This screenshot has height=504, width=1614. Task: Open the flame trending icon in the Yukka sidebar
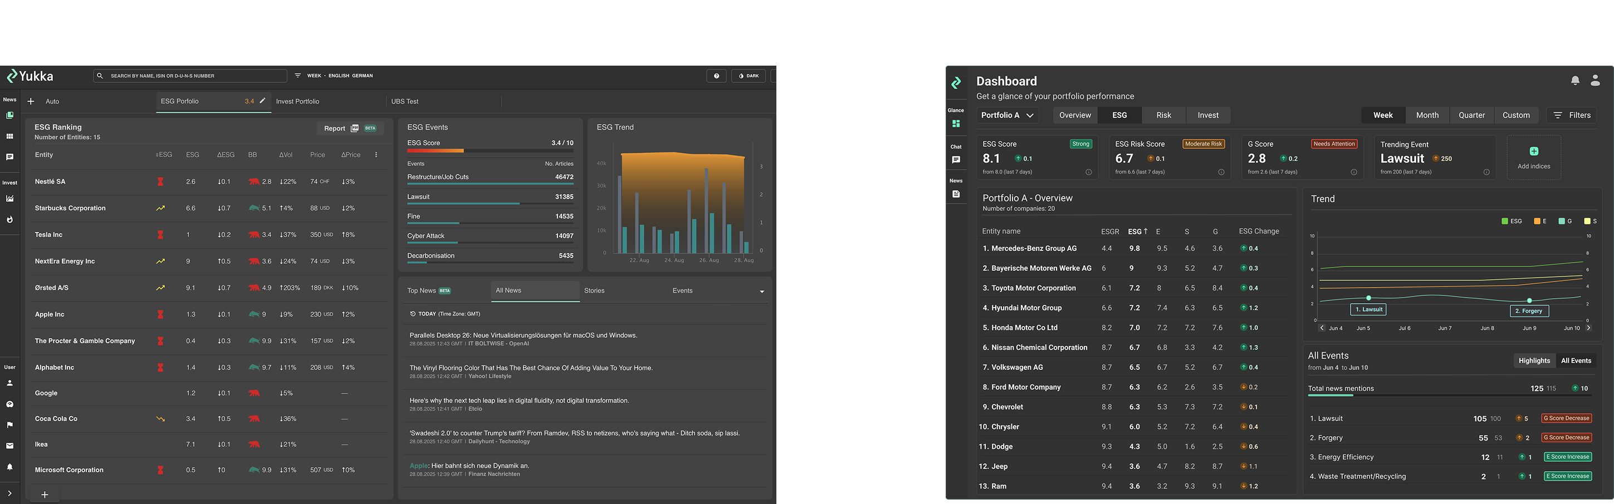9,220
